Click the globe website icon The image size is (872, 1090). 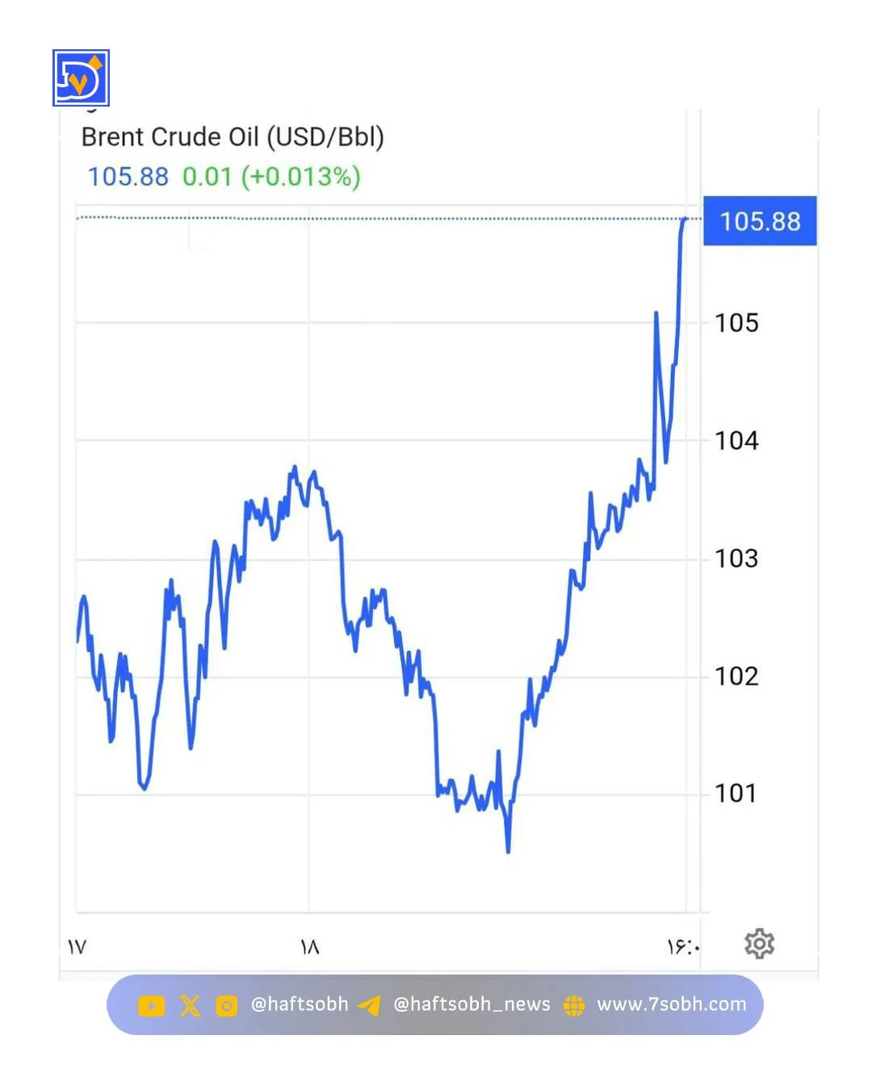tap(574, 1005)
